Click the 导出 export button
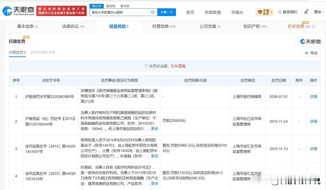This screenshot has width=326, height=190. 311,53
